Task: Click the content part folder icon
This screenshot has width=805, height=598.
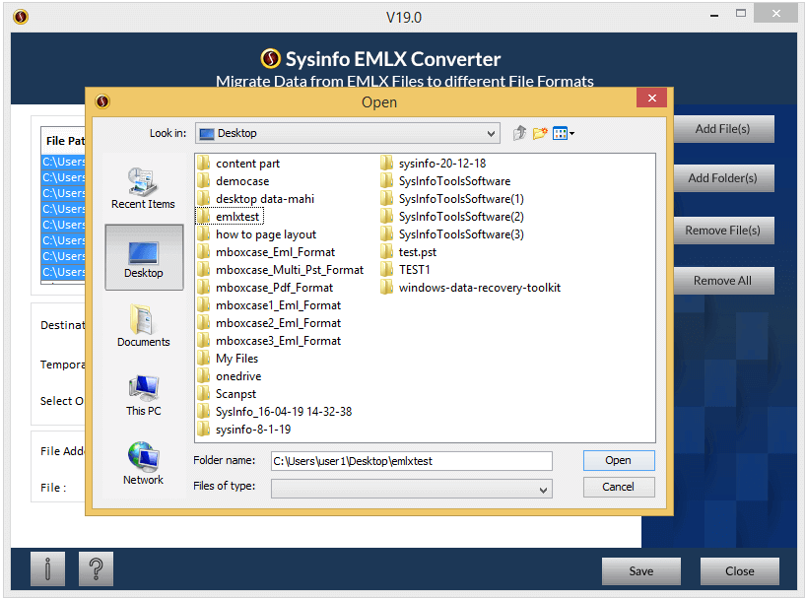Action: coord(204,164)
